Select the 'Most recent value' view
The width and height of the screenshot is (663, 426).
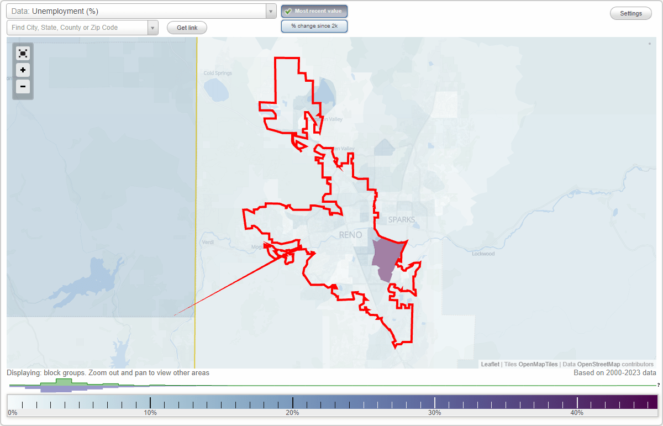314,10
